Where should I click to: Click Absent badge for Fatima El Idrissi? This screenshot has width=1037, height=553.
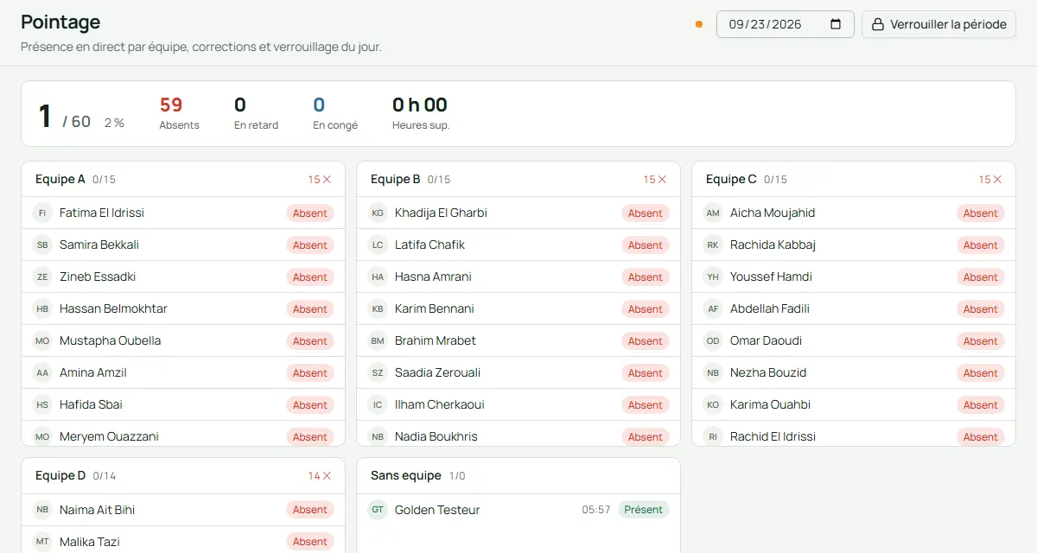coord(310,213)
